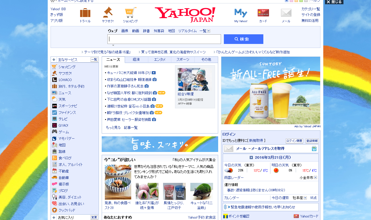Open the ショッピング cart icon in header
The width and height of the screenshot is (371, 220).
tap(130, 12)
